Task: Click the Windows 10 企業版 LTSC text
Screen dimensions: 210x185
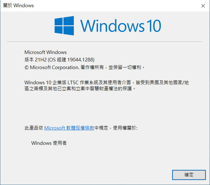Action: pyautogui.click(x=51, y=83)
